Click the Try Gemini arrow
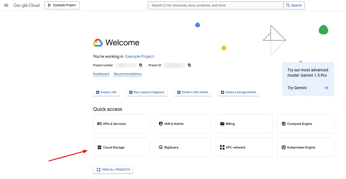 [x=326, y=88]
